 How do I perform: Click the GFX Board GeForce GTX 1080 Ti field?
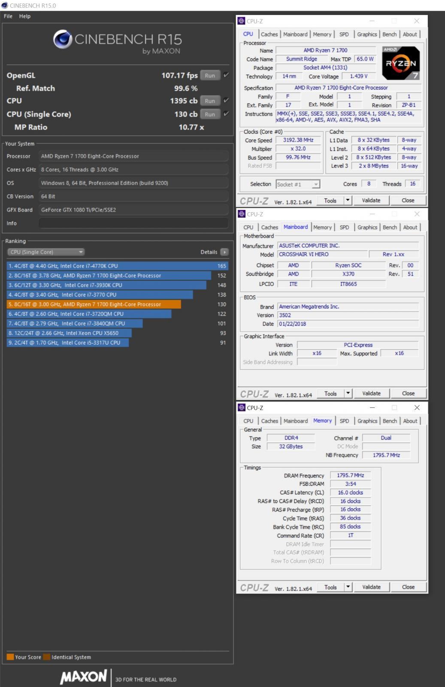(133, 210)
